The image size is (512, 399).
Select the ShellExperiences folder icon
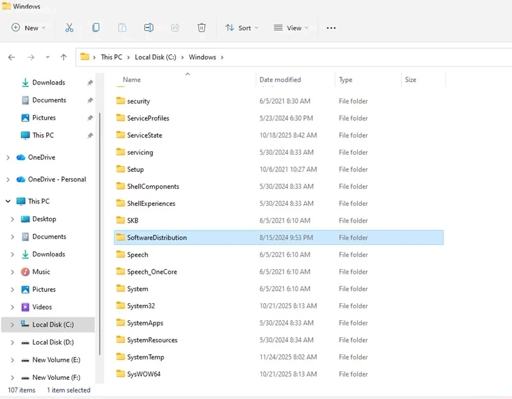coord(120,203)
